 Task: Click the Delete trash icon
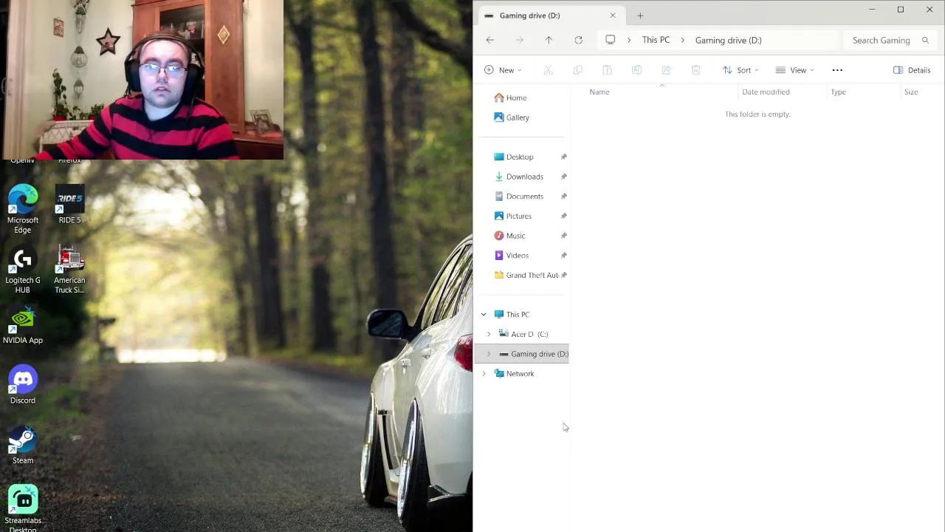[695, 70]
